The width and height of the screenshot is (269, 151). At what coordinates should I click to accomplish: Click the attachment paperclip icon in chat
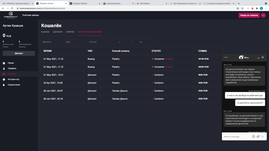click(x=258, y=136)
